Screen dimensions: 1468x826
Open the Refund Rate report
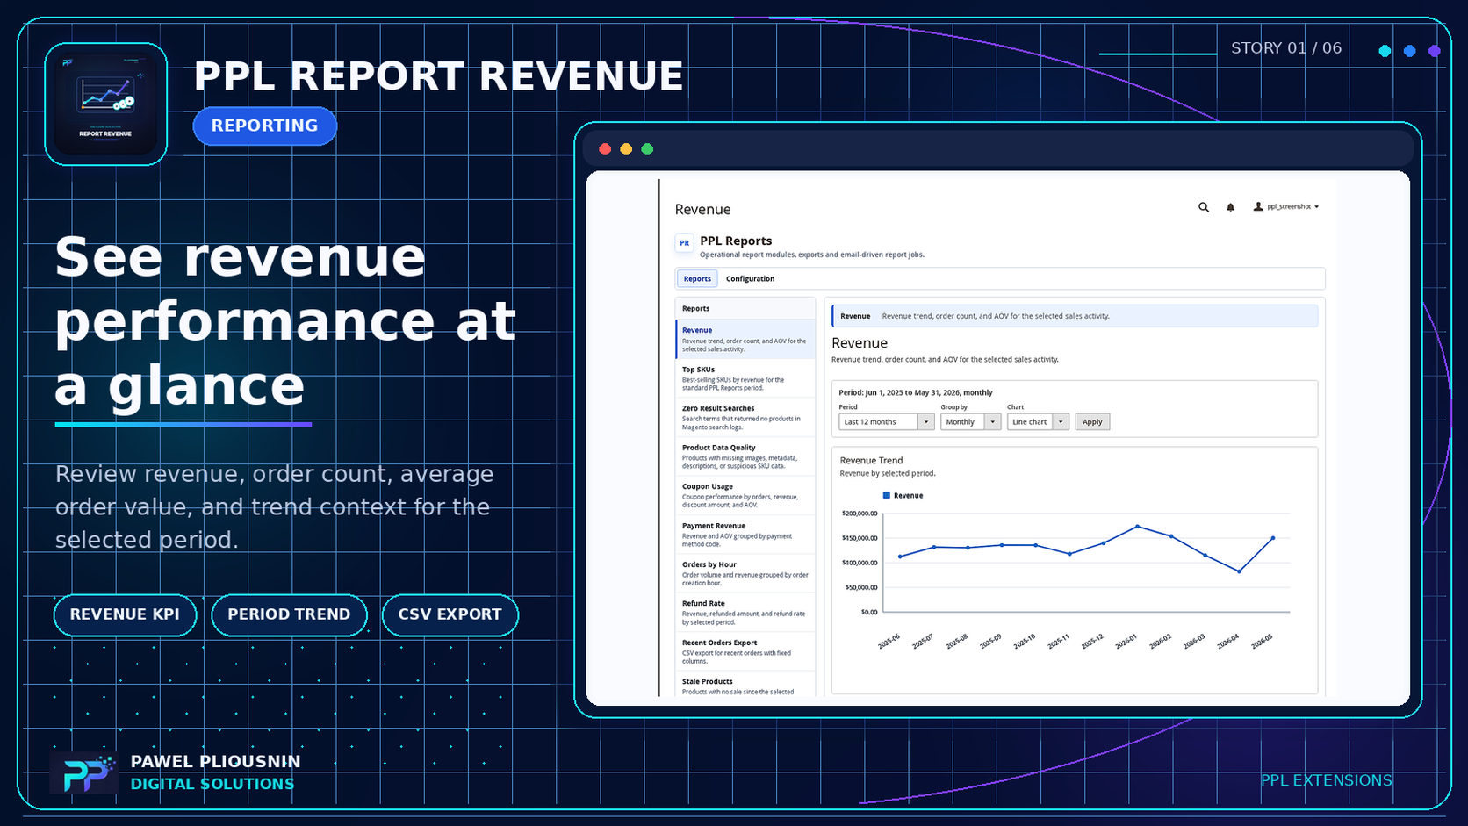[x=745, y=613]
